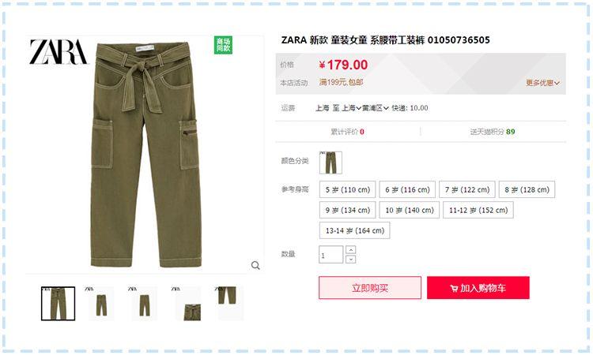Decrease quantity with the down arrow

click(350, 260)
